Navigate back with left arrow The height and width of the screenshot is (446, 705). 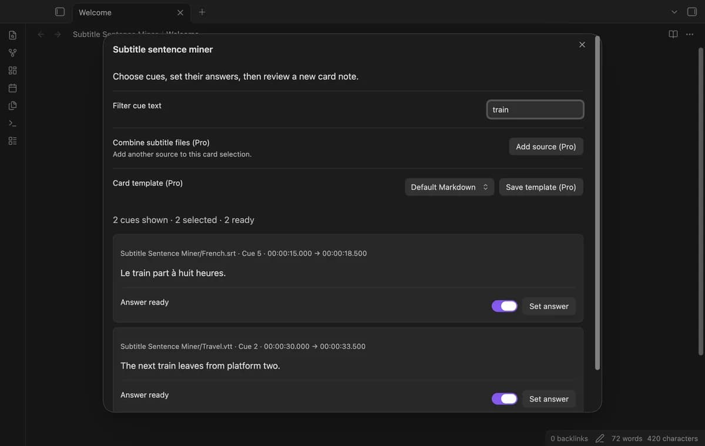(x=41, y=35)
